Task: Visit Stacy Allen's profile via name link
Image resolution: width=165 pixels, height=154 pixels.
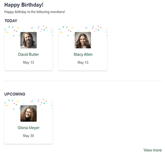Action: coord(83,54)
